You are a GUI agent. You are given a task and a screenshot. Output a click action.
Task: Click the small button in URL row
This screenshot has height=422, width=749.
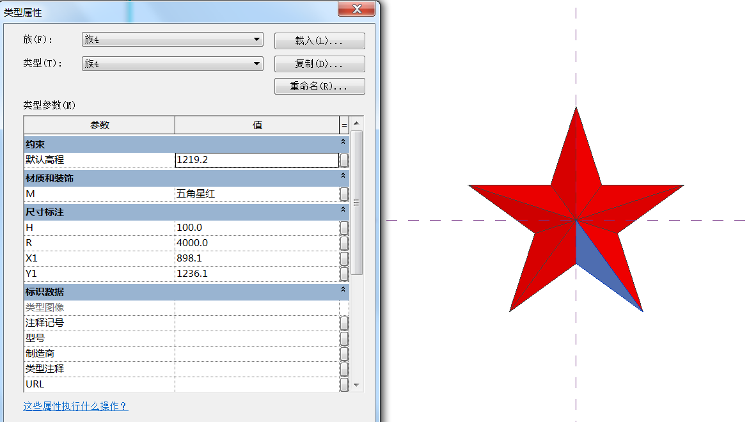coord(344,384)
